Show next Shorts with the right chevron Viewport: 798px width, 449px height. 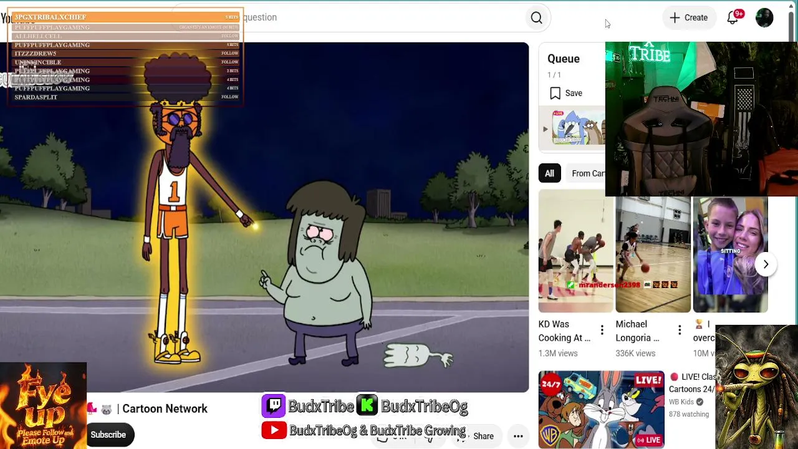(x=766, y=264)
